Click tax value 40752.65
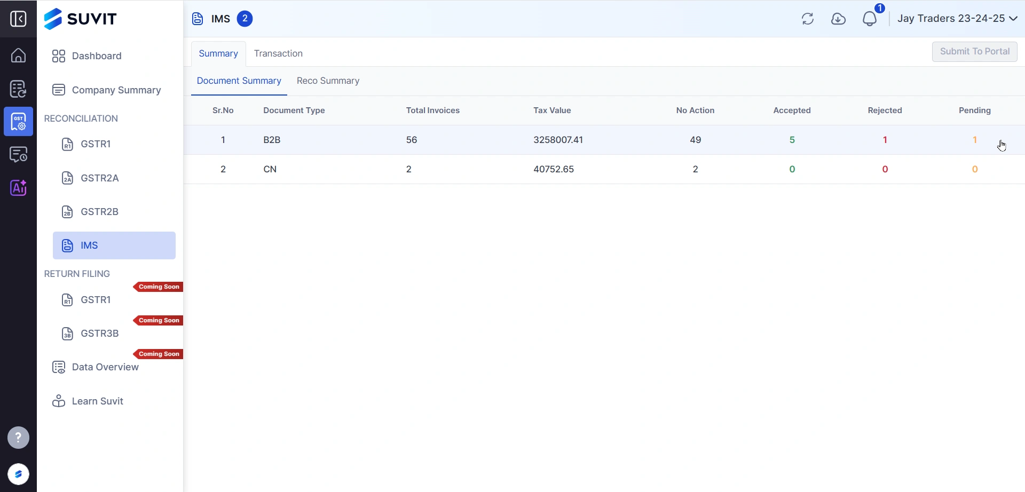Viewport: 1025px width, 492px height. coord(554,169)
